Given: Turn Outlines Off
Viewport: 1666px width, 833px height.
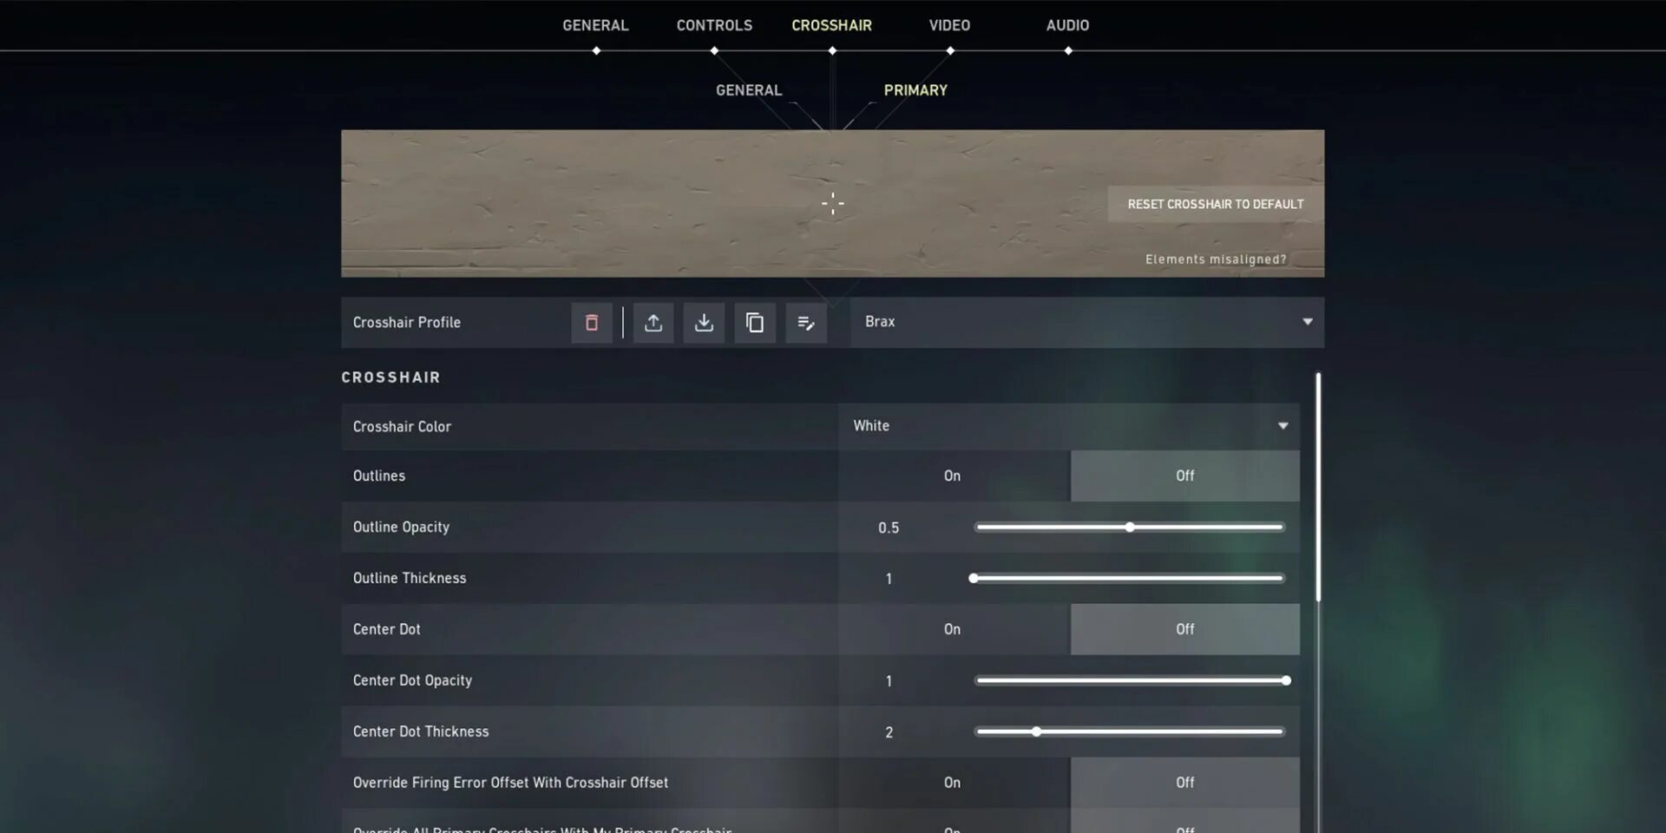Looking at the screenshot, I should coord(1185,476).
